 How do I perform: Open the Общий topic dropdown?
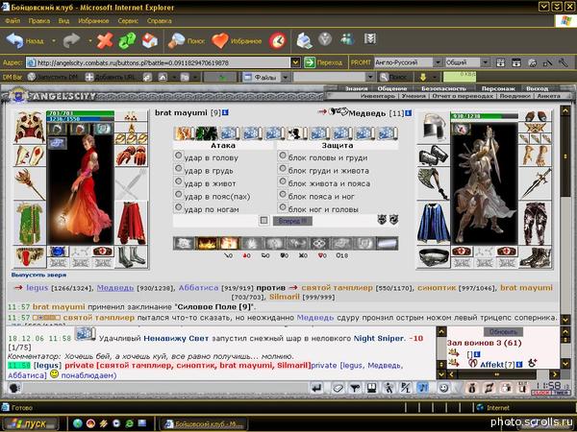pyautogui.click(x=486, y=62)
